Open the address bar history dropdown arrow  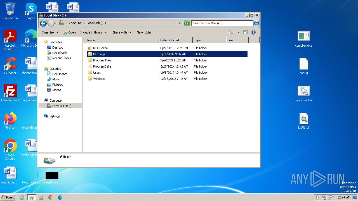pos(180,23)
